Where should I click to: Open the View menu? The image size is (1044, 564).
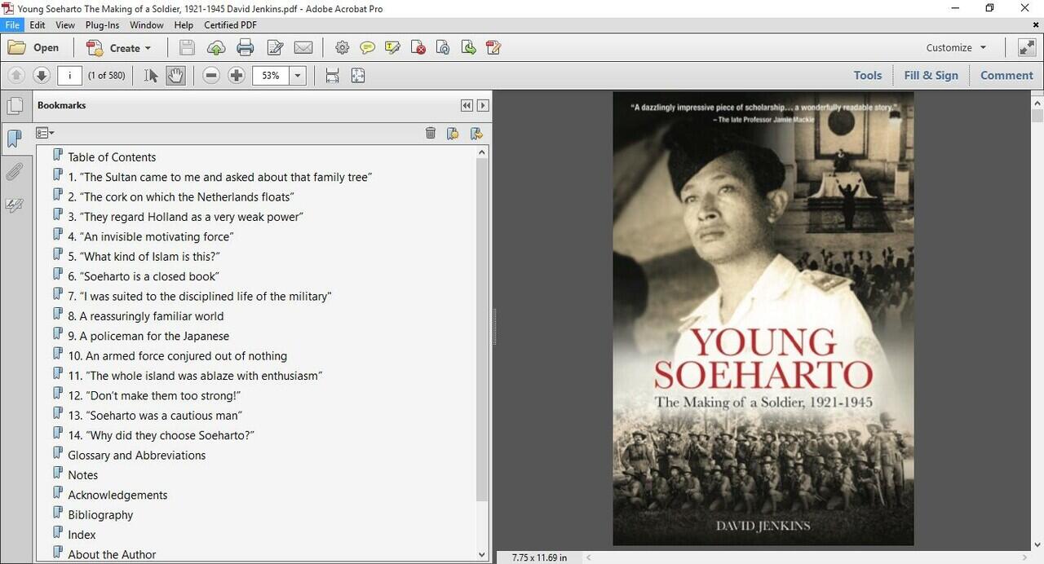pos(65,25)
